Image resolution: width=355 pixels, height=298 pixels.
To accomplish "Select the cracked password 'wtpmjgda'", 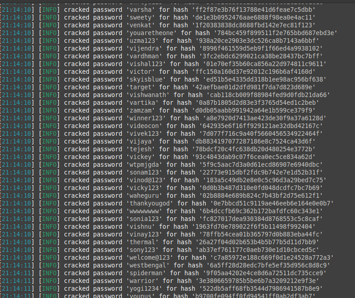I will 144,164.
